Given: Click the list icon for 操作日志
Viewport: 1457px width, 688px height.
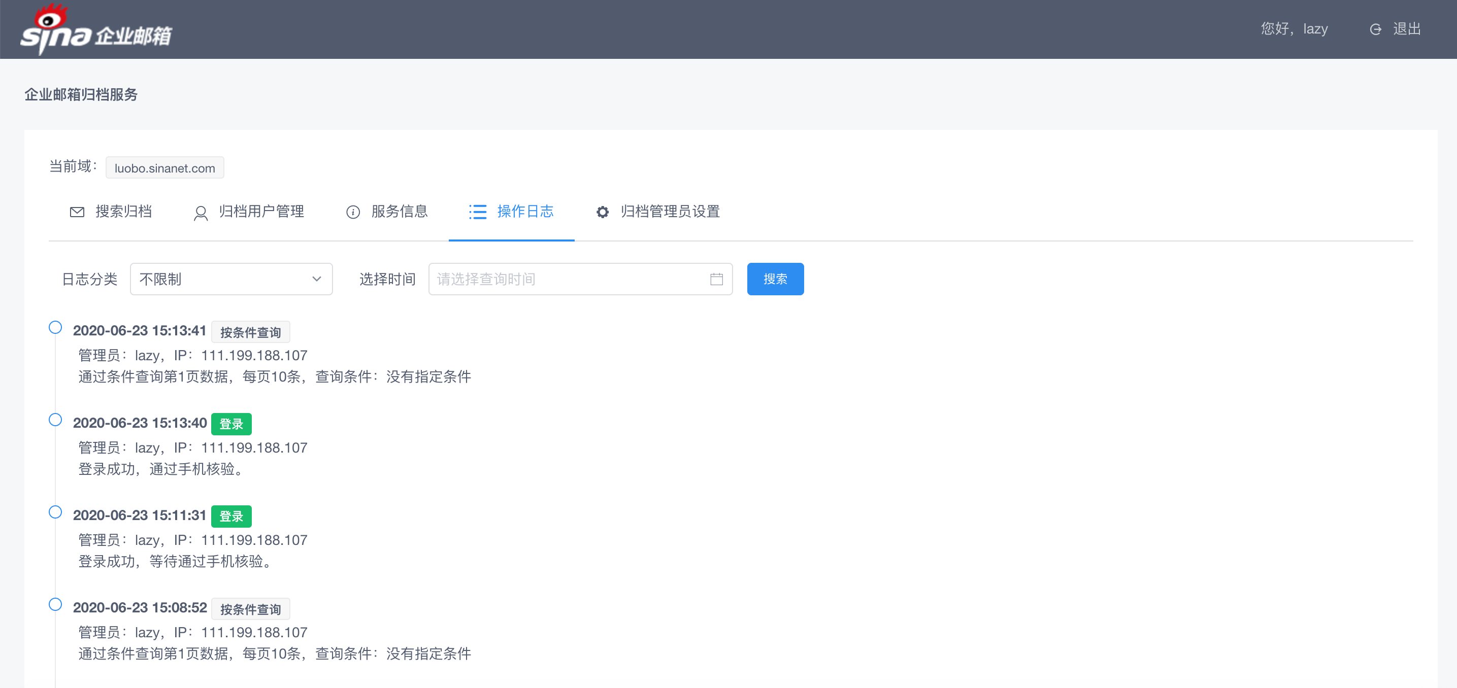Looking at the screenshot, I should coord(478,212).
